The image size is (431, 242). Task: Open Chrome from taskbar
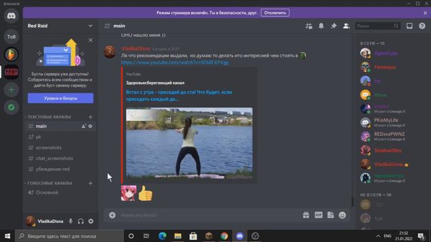[224, 236]
